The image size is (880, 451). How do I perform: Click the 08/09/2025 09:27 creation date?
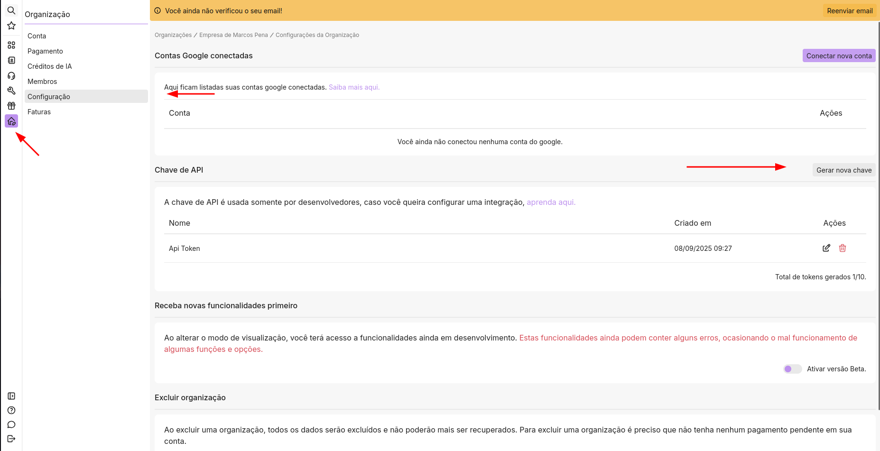(x=703, y=249)
